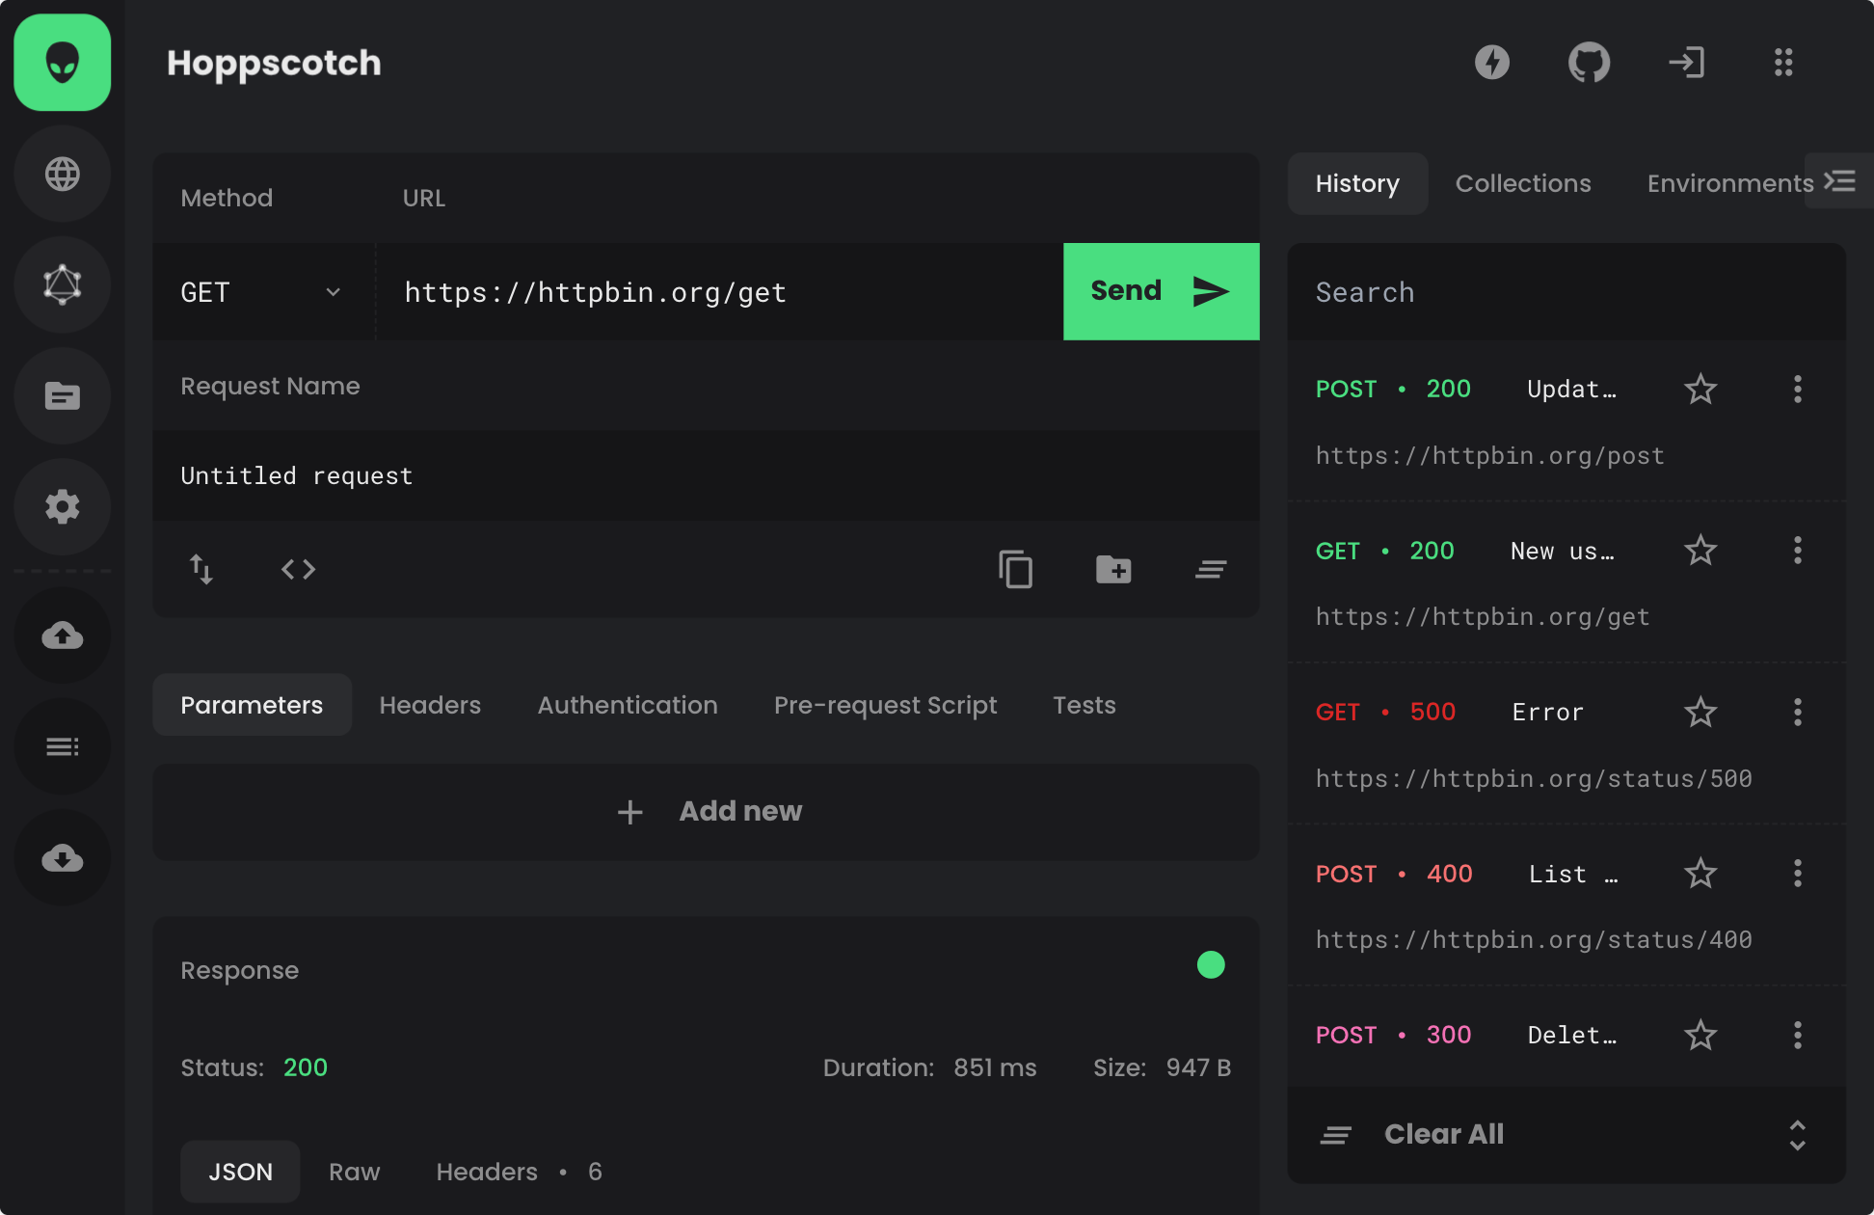Star the GET 500 Error entry
The width and height of the screenshot is (1874, 1215).
(1700, 712)
